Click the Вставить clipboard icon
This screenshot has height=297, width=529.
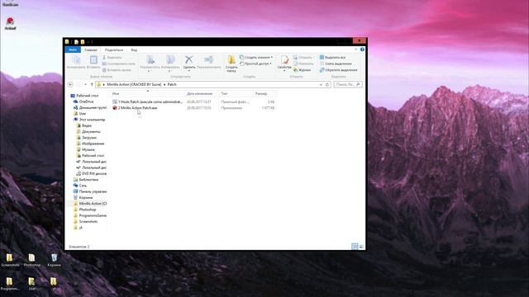(x=93, y=60)
